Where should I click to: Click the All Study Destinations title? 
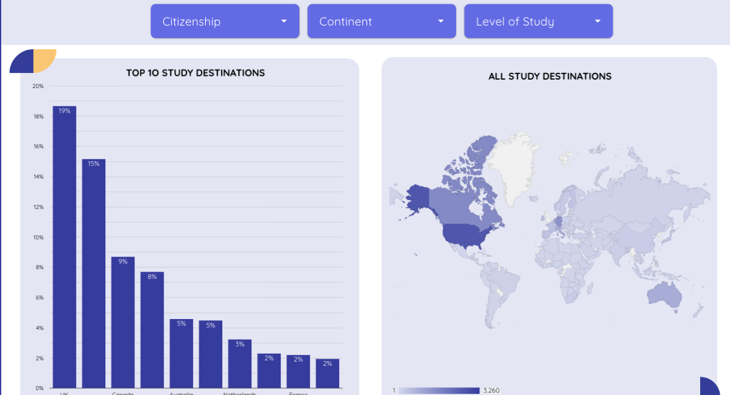(x=550, y=77)
